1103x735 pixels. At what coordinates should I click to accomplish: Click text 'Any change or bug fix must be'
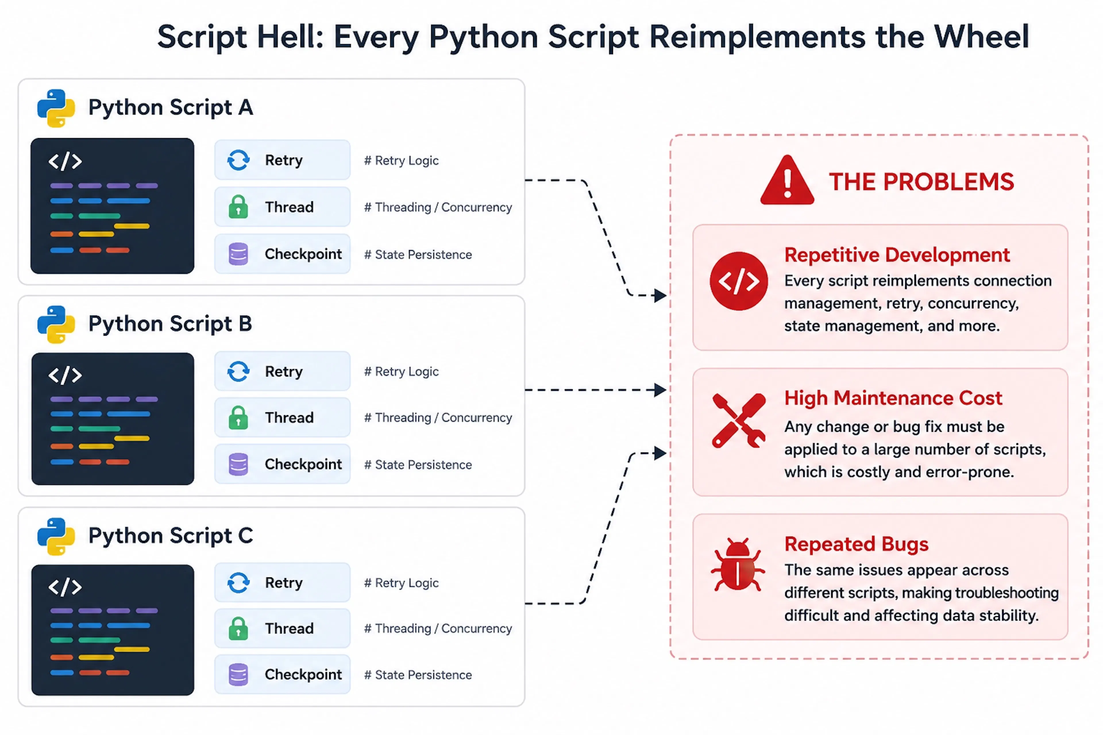click(x=894, y=427)
